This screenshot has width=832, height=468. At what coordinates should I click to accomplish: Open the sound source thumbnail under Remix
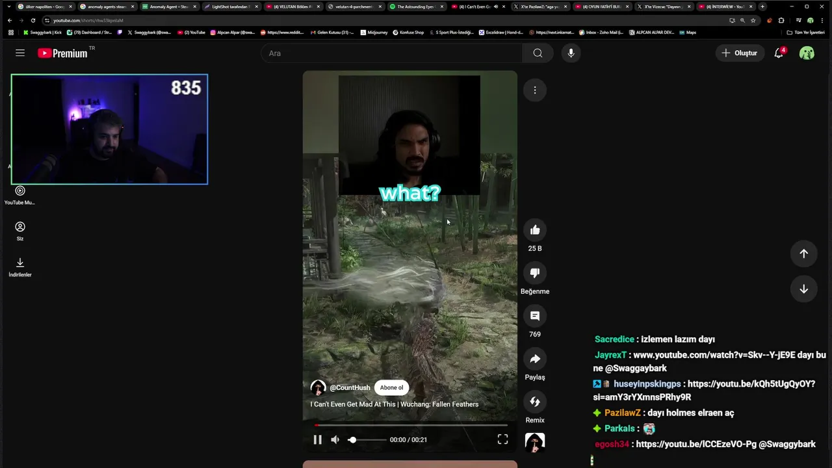pyautogui.click(x=535, y=443)
